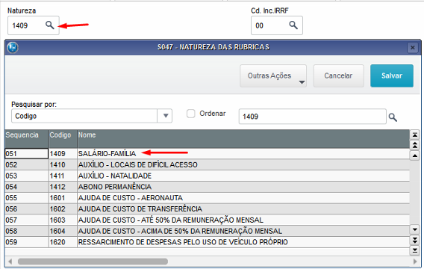Jump to first record with top arrow icon

(x=414, y=134)
